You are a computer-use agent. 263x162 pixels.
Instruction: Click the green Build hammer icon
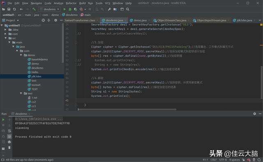34,9
